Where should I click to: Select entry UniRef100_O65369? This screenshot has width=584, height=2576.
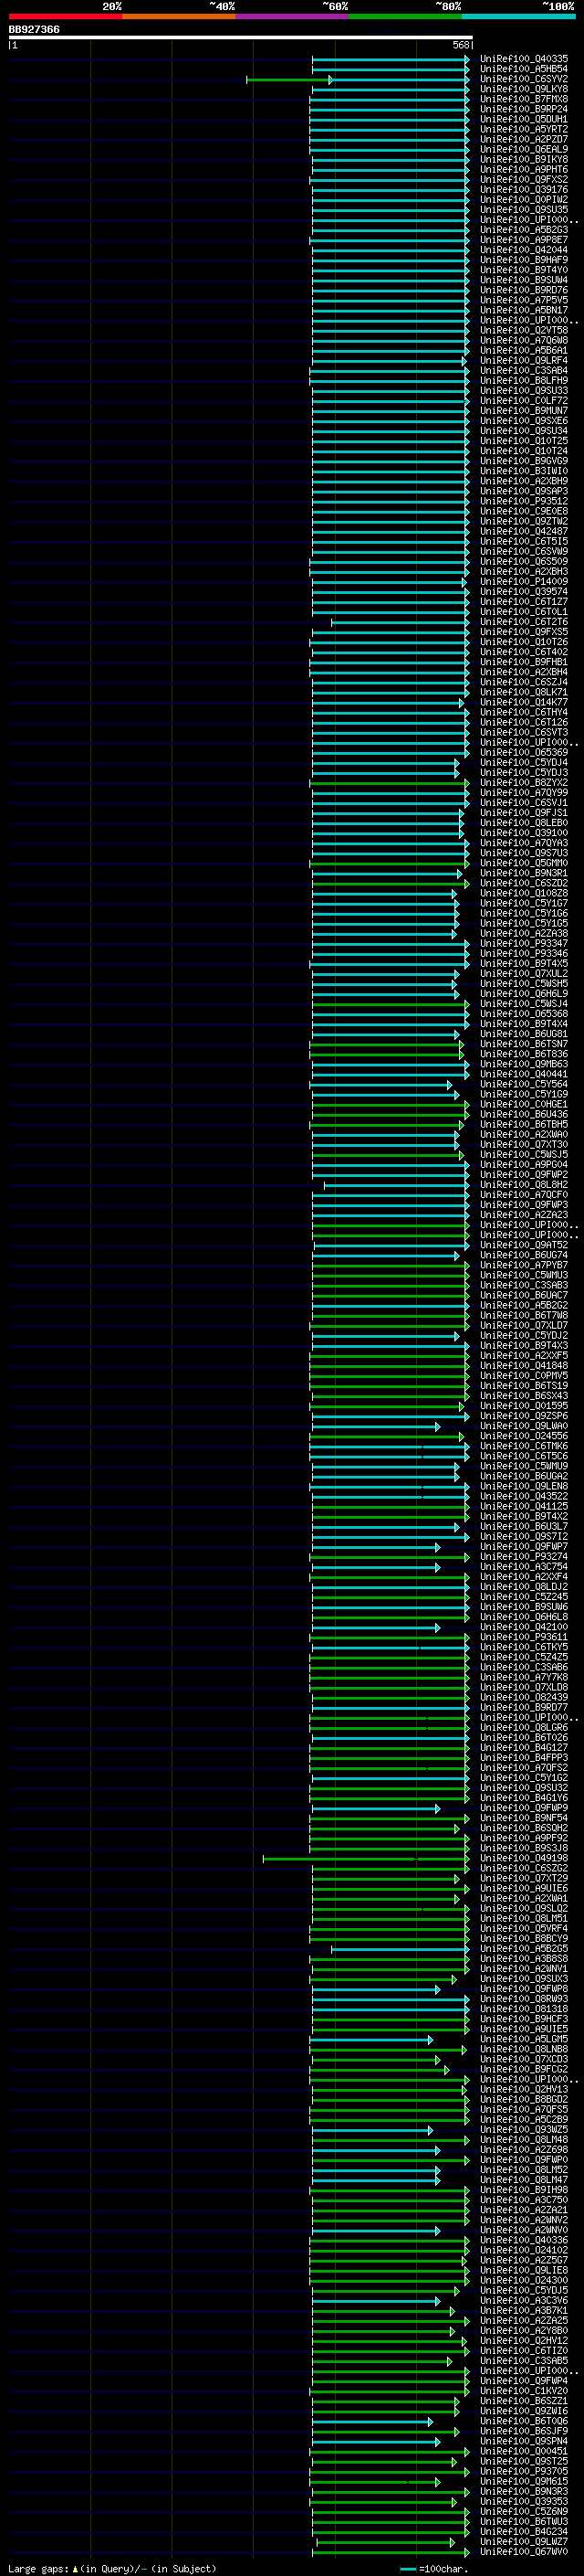click(x=524, y=752)
